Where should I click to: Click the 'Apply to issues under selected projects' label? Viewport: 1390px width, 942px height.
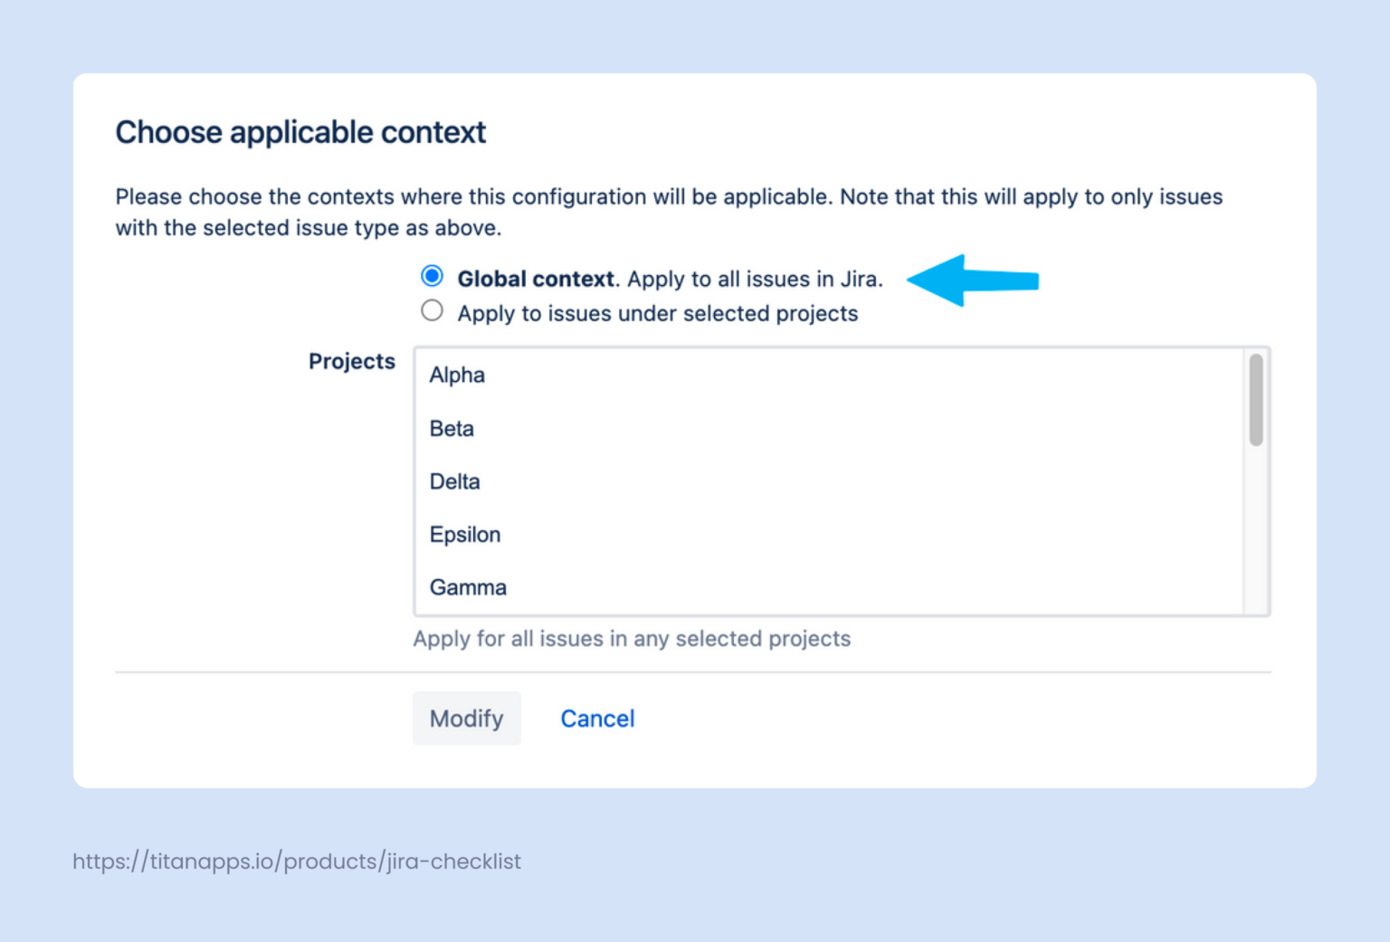coord(657,313)
